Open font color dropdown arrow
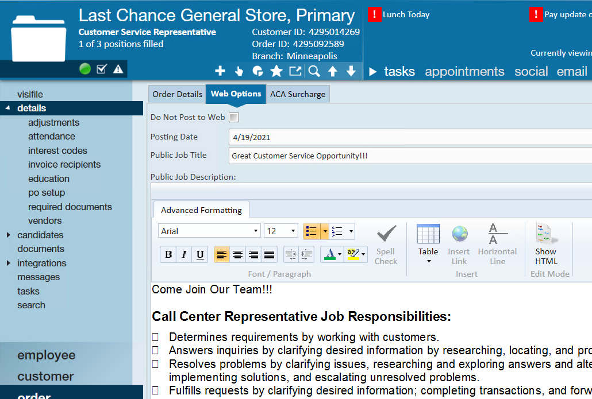 [x=340, y=254]
